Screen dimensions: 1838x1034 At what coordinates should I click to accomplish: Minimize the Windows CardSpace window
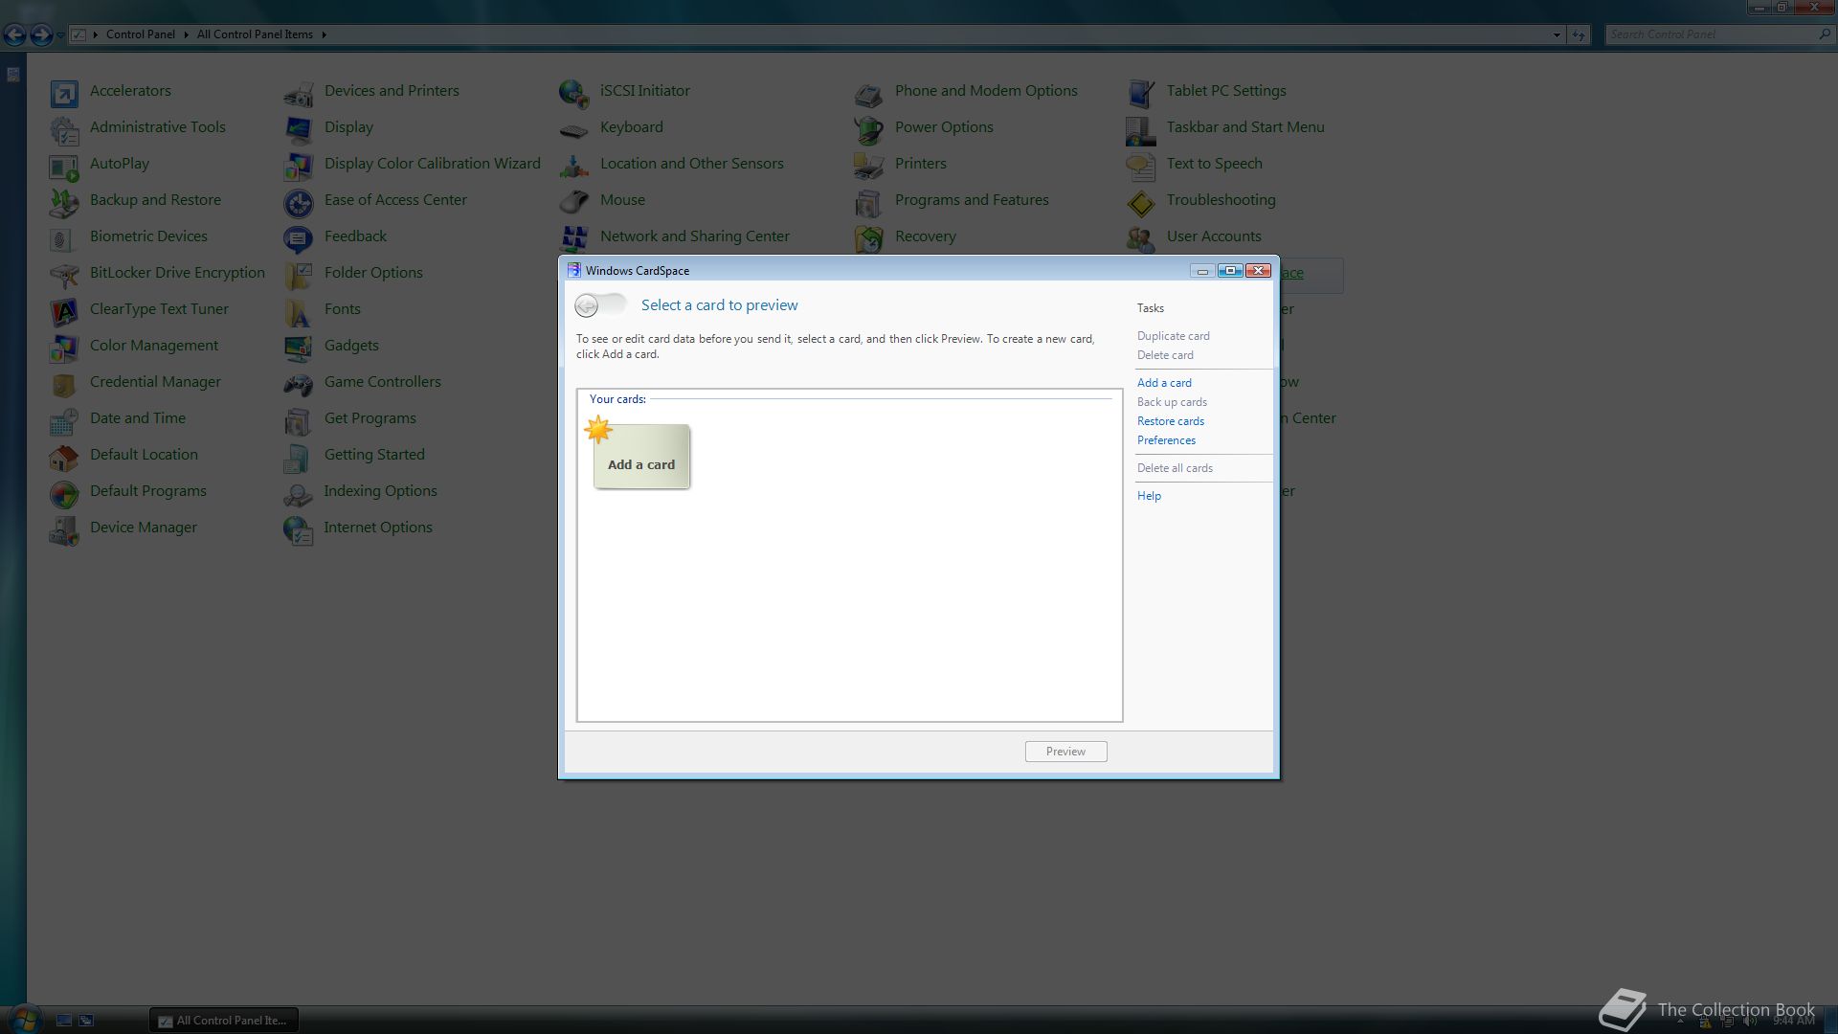click(1202, 271)
